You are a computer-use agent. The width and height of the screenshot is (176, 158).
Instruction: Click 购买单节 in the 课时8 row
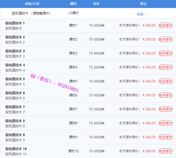click(166, 123)
